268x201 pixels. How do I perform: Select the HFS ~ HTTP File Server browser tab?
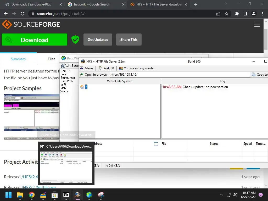[x=159, y=4]
